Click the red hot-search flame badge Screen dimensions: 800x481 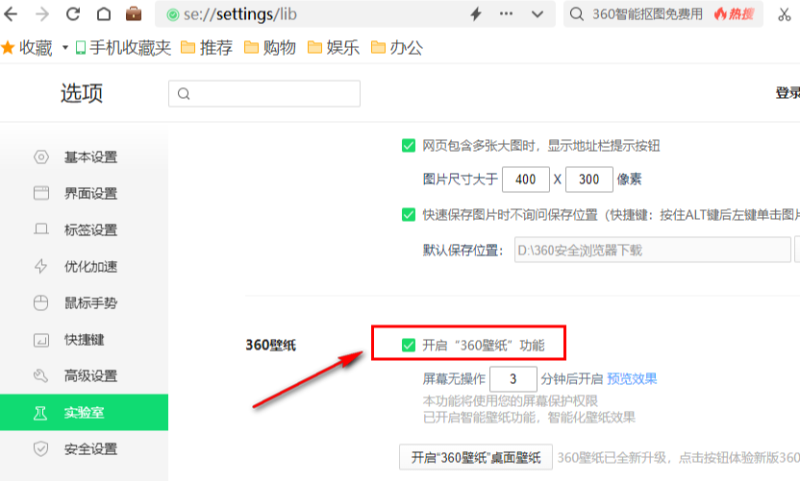coord(735,13)
